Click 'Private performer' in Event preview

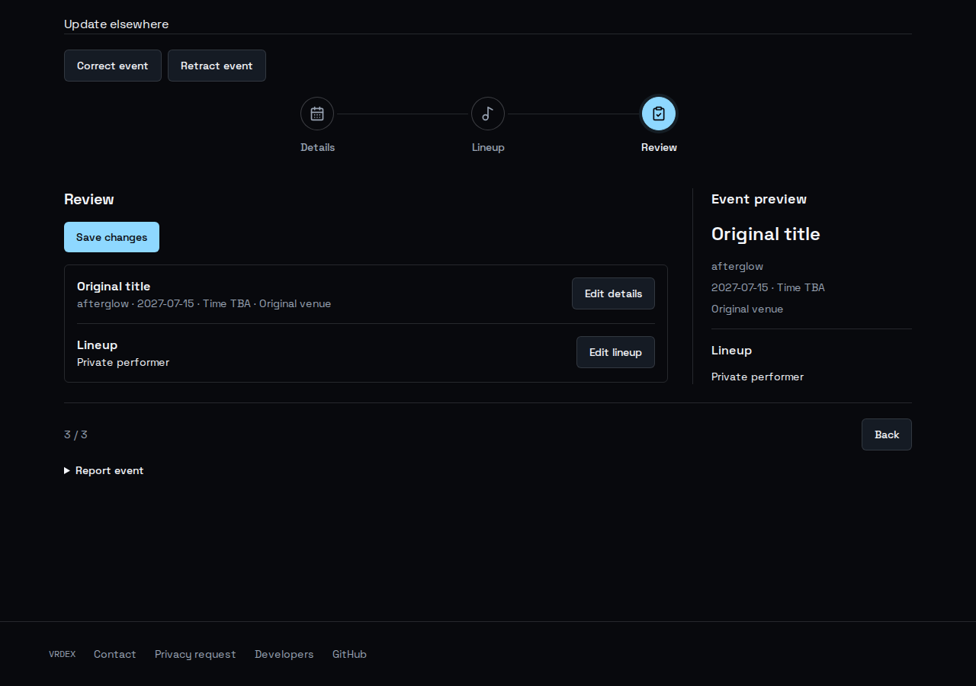coord(757,377)
